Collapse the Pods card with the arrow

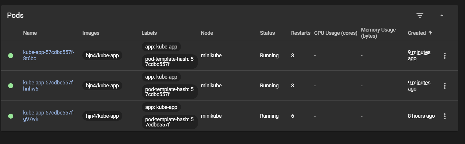pos(442,15)
